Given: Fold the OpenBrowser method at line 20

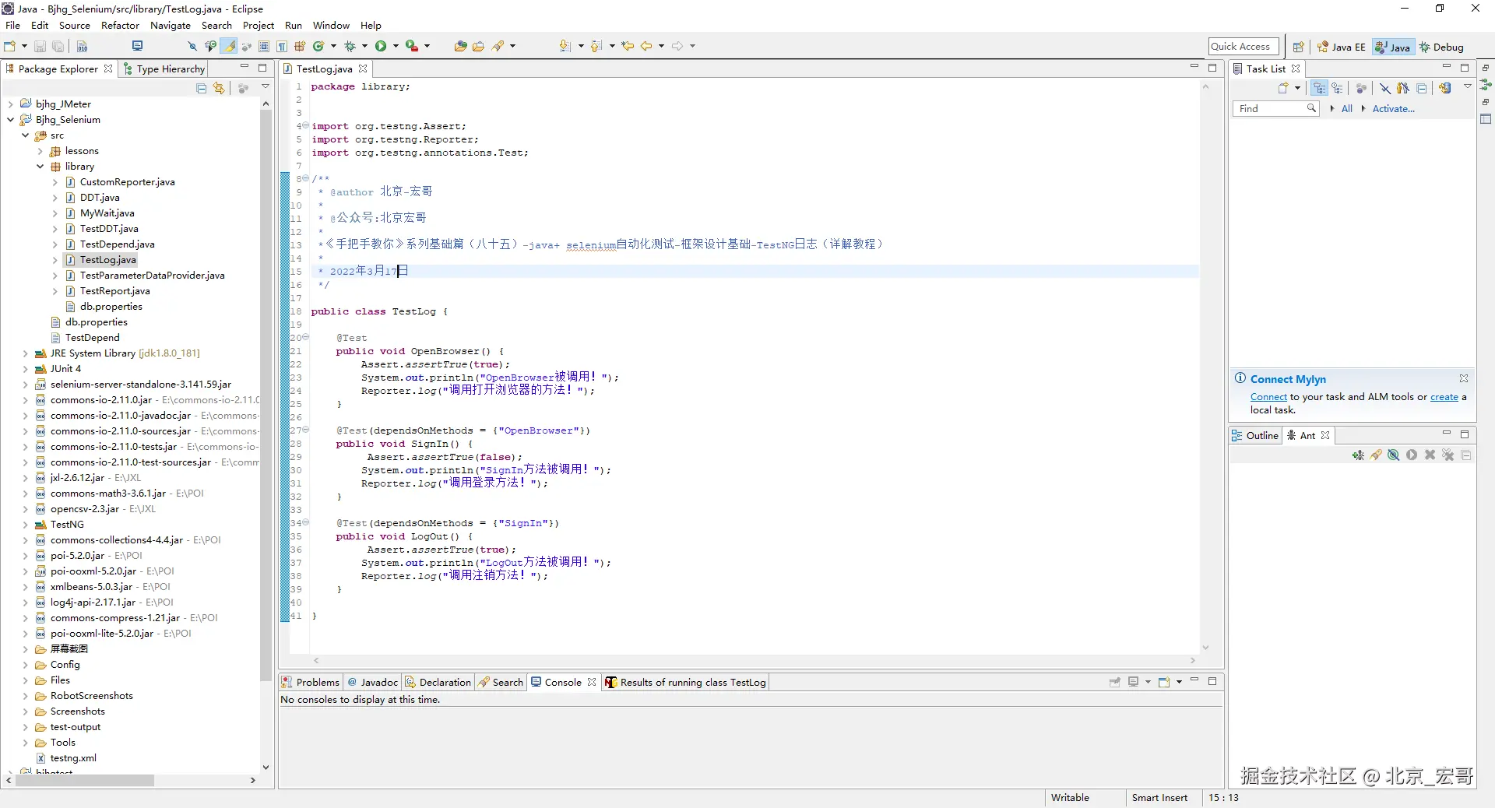Looking at the screenshot, I should click(x=306, y=337).
